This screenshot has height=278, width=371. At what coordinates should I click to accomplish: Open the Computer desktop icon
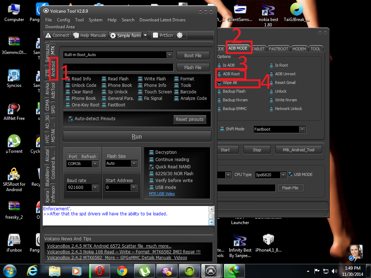(x=14, y=13)
